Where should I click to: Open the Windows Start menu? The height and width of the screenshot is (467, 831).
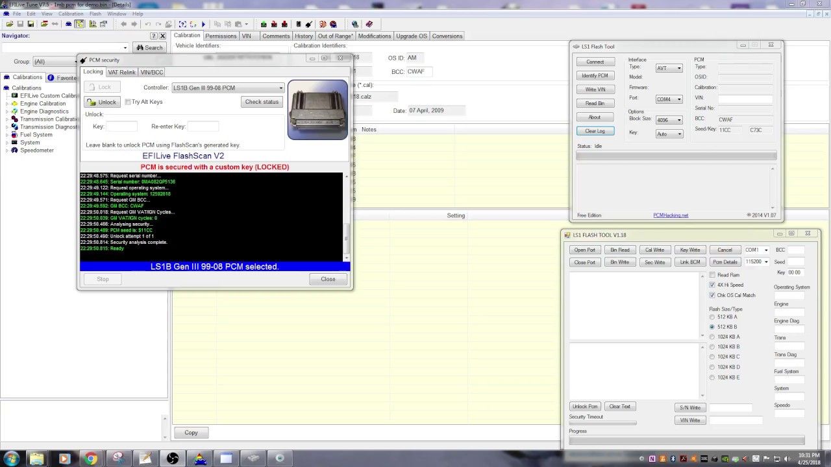(x=12, y=459)
